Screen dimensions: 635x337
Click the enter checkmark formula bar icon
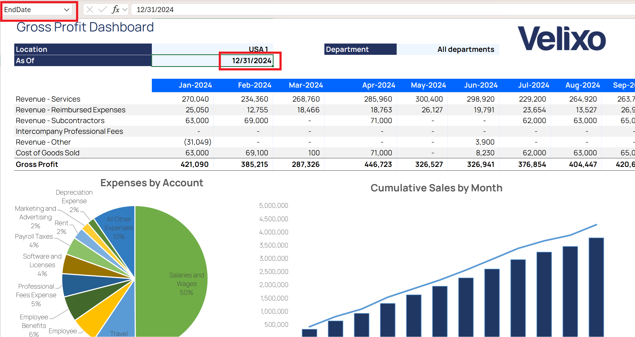pos(102,10)
